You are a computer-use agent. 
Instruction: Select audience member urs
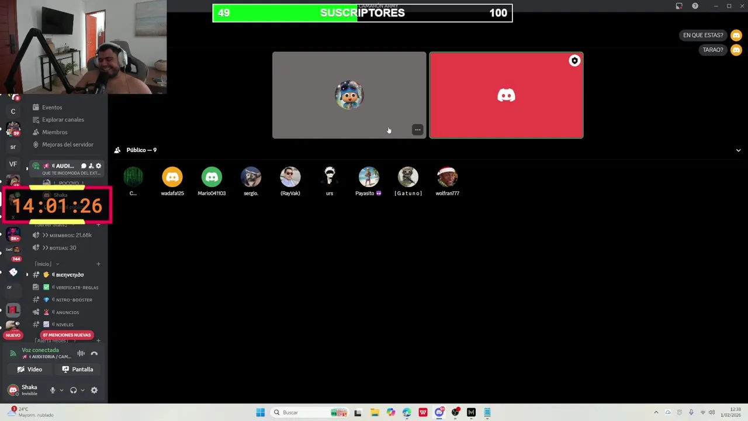tap(330, 181)
